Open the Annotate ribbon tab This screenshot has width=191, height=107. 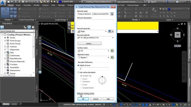click(x=27, y=5)
